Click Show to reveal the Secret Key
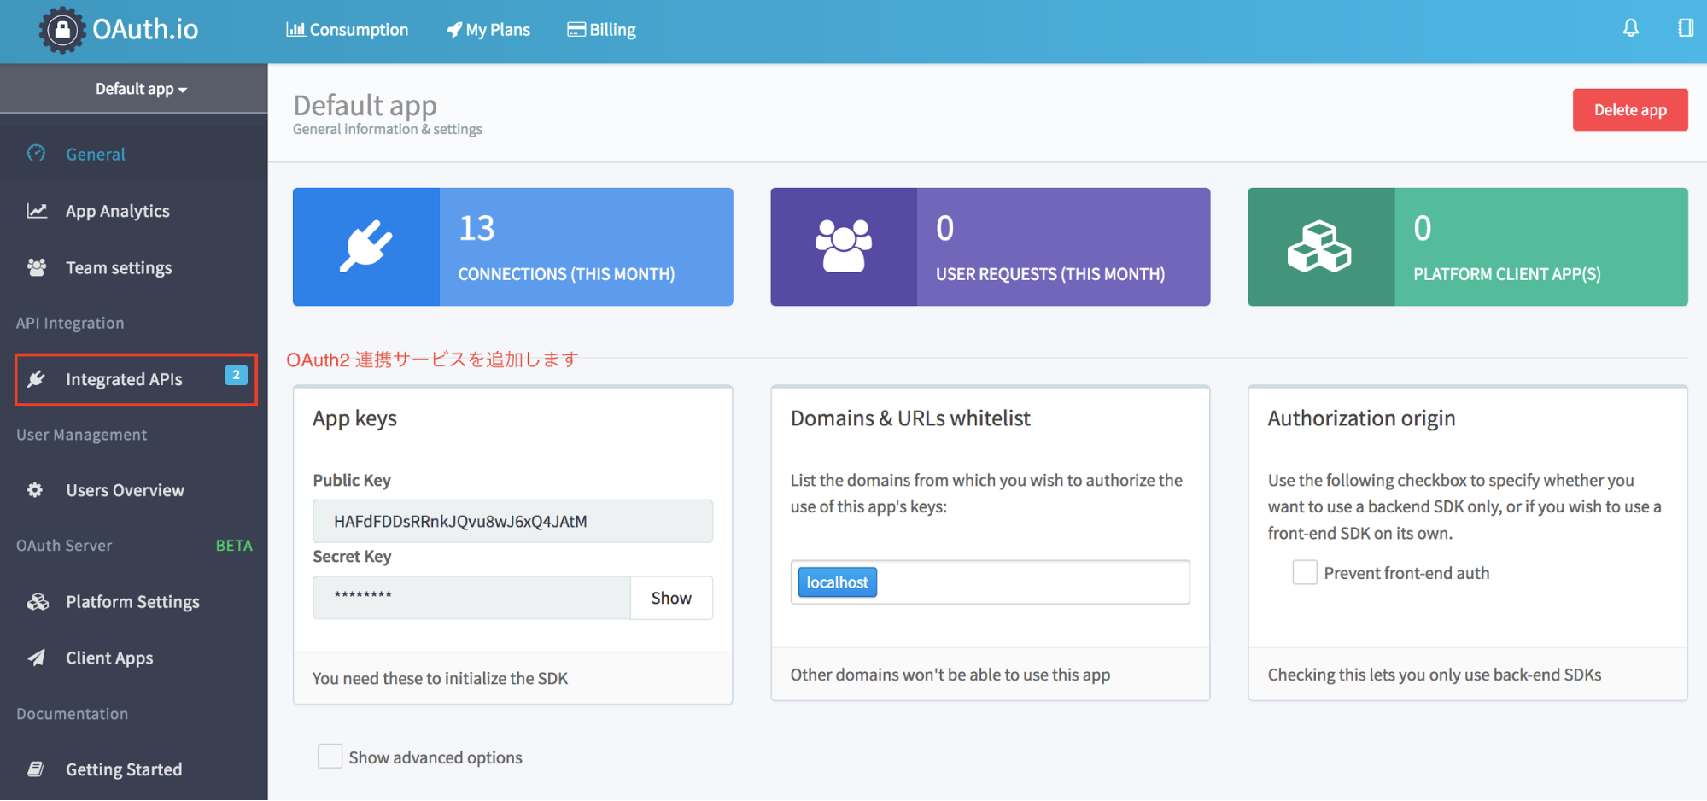Viewport: 1707px width, 801px height. point(671,598)
